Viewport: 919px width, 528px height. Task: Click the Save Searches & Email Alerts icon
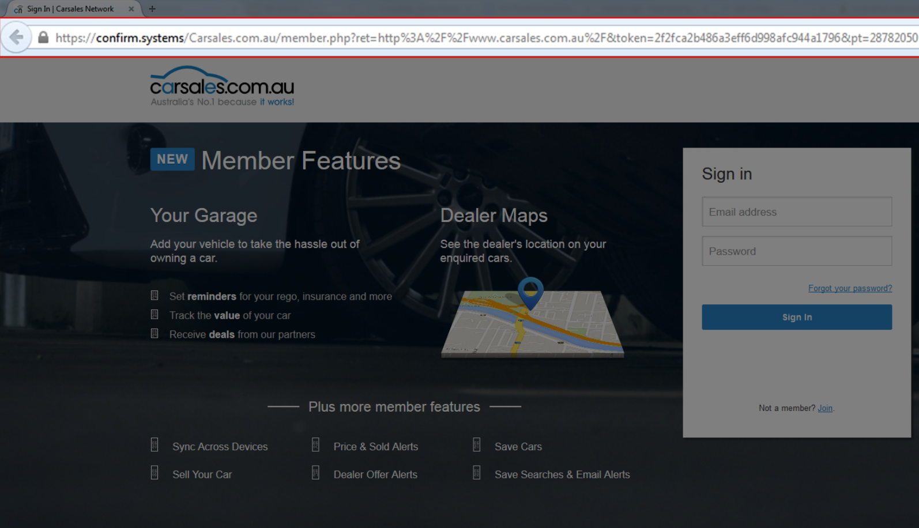pos(476,473)
